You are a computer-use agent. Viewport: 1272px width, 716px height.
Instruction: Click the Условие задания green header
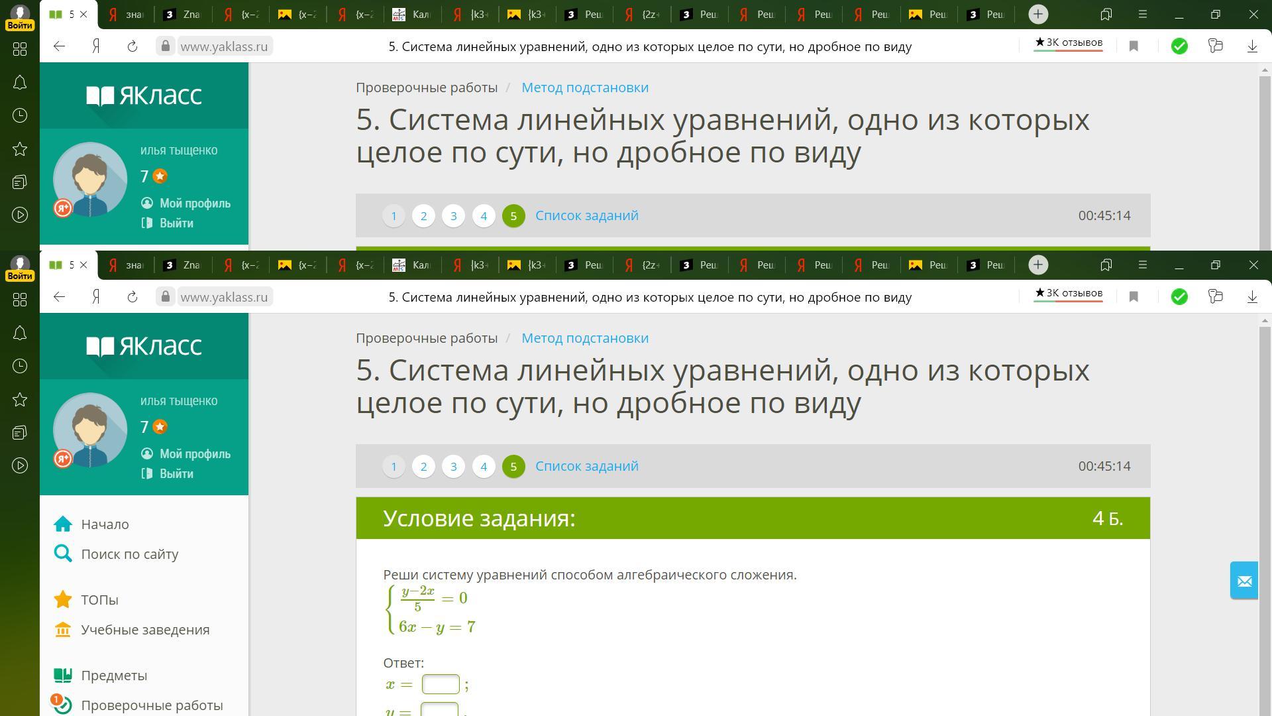pyautogui.click(x=753, y=518)
